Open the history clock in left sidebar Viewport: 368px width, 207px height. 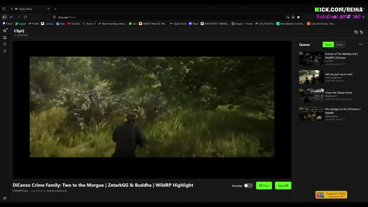tap(5, 44)
